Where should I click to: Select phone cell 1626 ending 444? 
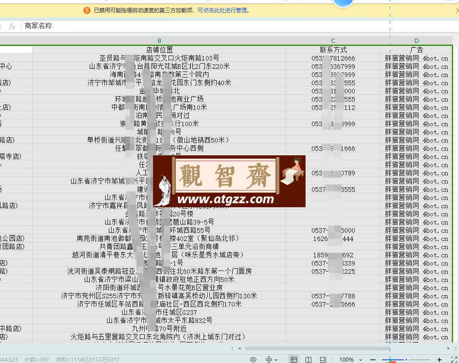click(x=333, y=239)
